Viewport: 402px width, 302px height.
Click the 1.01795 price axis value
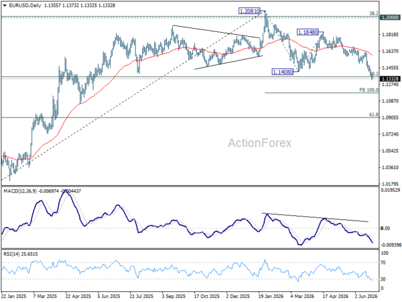pos(390,184)
